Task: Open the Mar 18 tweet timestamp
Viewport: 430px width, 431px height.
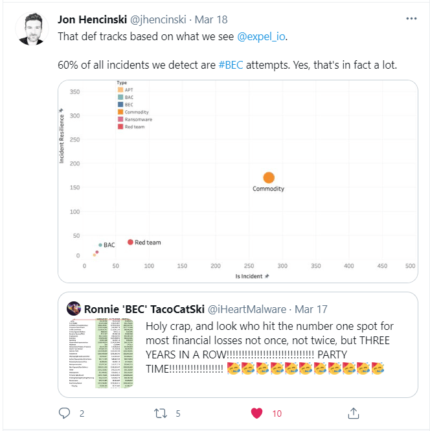Action: (x=212, y=19)
